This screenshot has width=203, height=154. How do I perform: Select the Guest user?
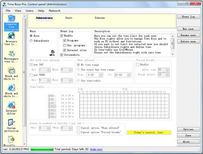coord(69,18)
